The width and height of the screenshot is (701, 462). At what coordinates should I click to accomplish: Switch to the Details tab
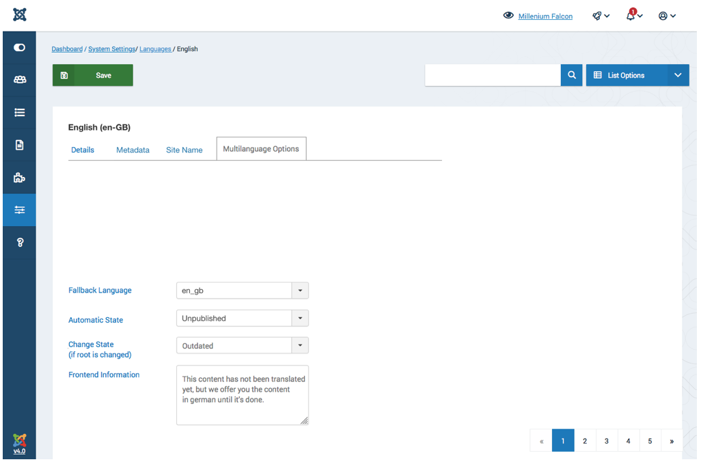tap(83, 150)
